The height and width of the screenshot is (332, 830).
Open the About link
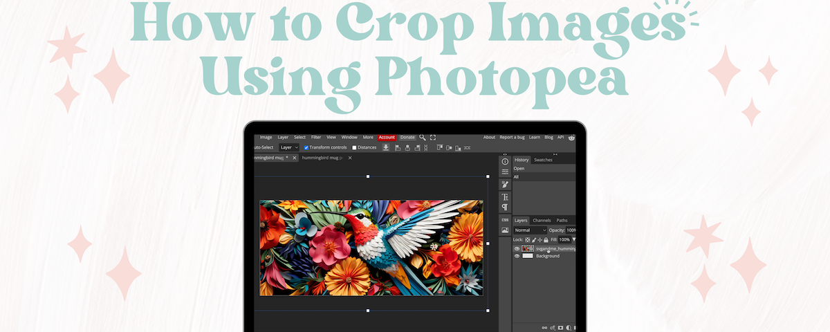(489, 138)
